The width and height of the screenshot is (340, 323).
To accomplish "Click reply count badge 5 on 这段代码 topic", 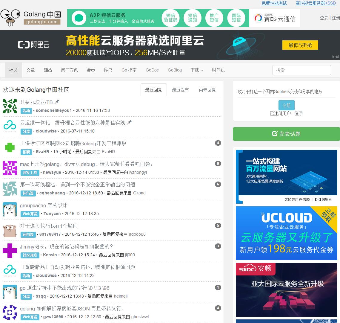I will click(x=218, y=226).
